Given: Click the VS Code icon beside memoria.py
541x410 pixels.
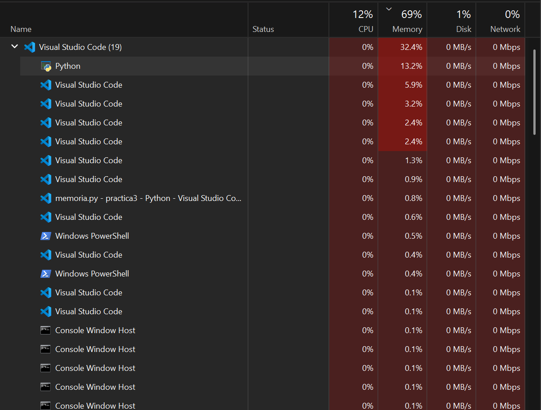Looking at the screenshot, I should coord(45,198).
